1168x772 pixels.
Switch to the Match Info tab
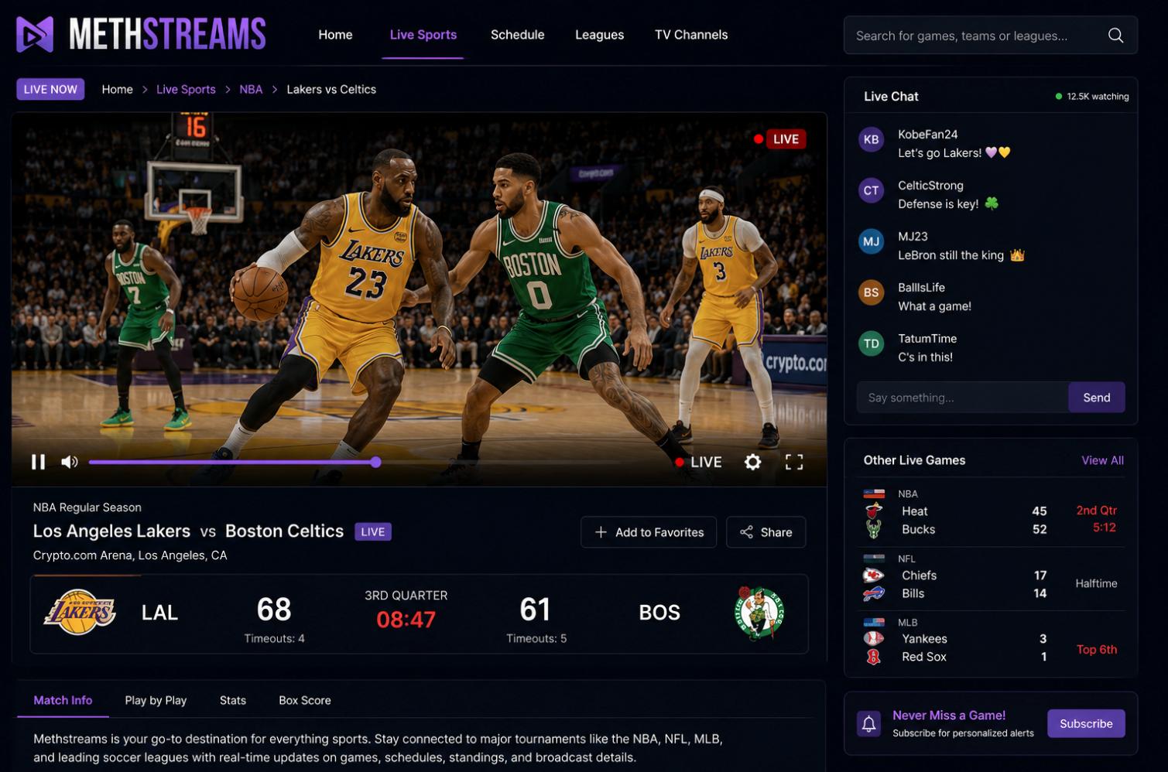pos(63,700)
